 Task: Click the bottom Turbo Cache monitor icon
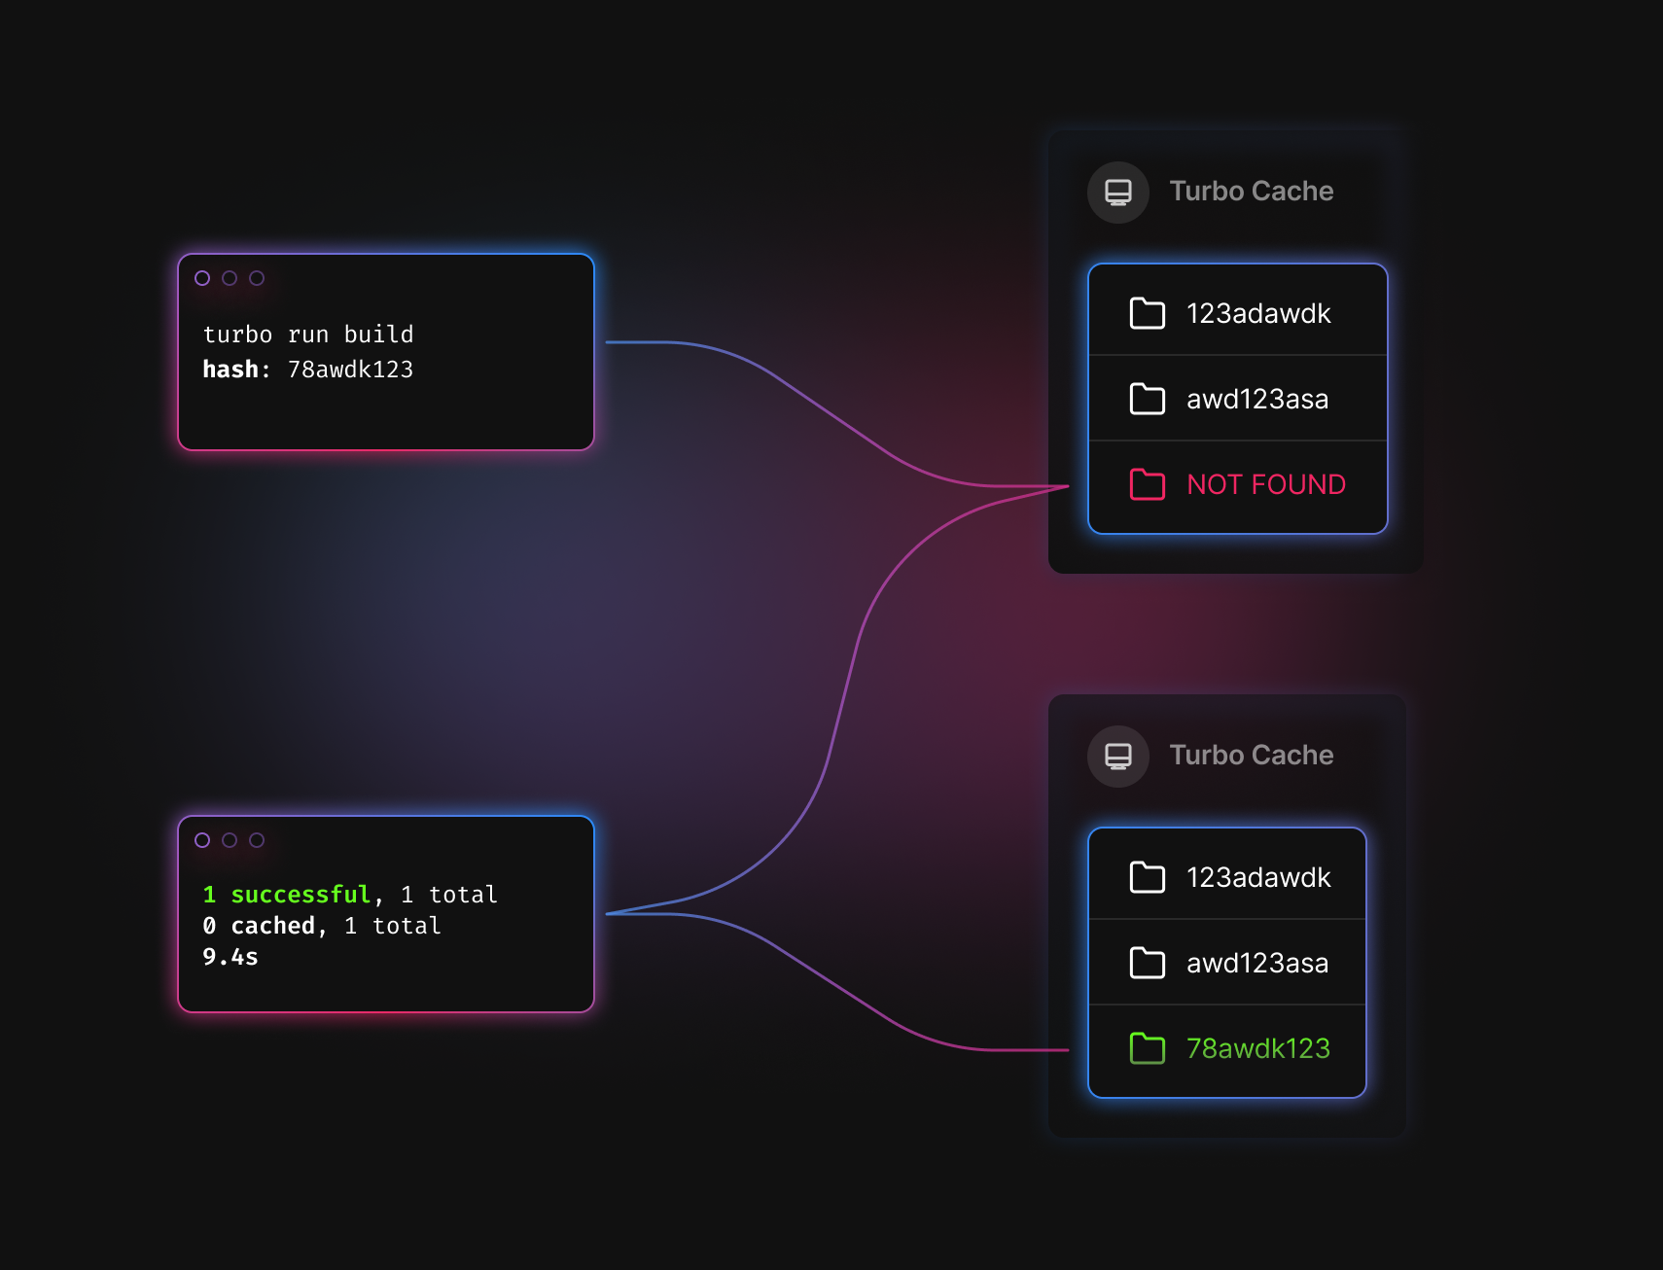tap(1118, 757)
